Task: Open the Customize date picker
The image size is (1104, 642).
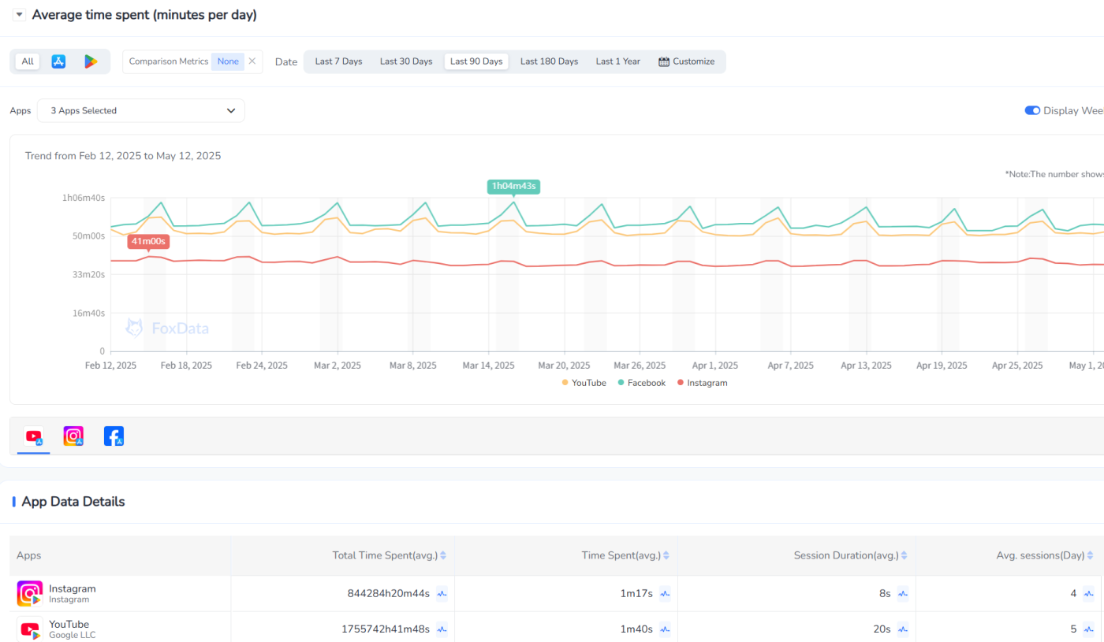Action: (x=687, y=61)
